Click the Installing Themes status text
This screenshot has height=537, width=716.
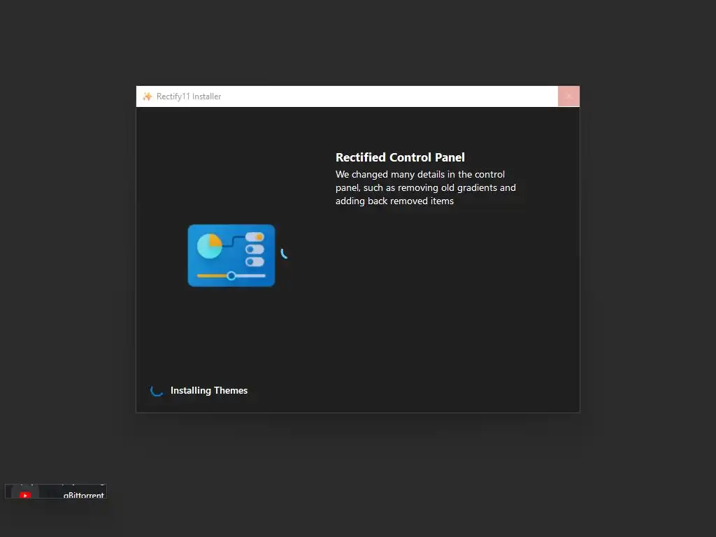tap(209, 390)
